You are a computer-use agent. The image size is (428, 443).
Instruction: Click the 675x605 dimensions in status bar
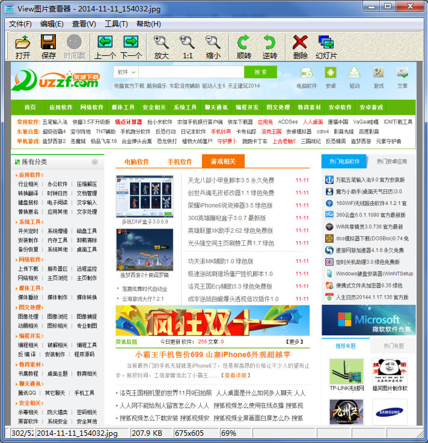tap(189, 433)
